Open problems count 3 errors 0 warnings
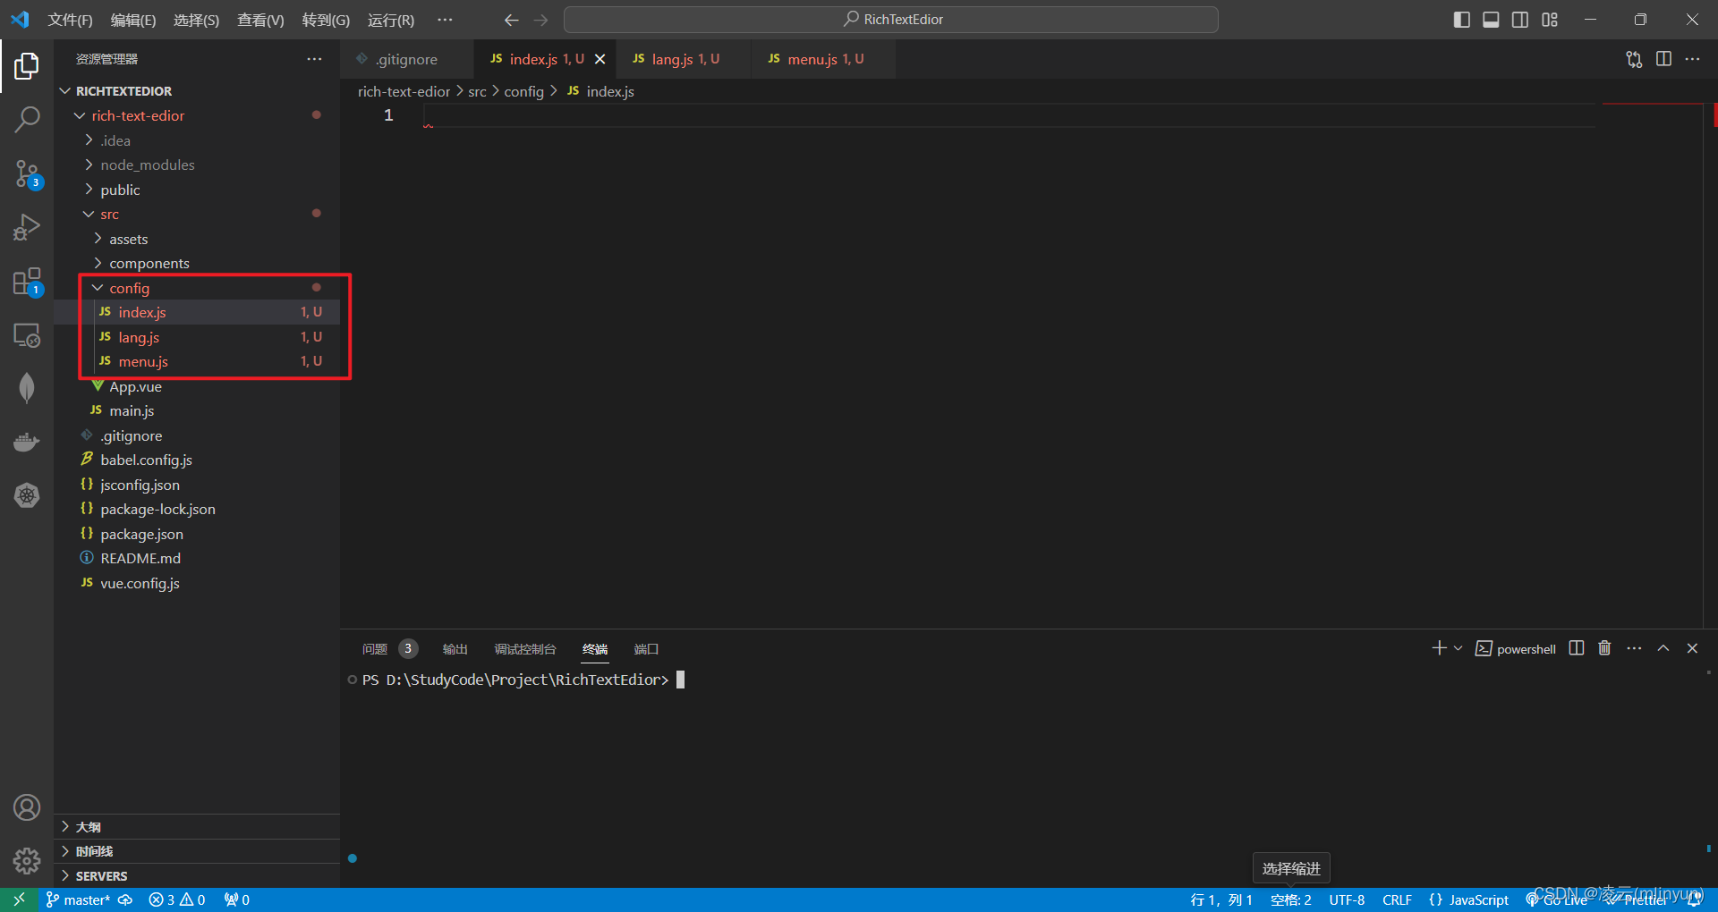1718x912 pixels. [x=177, y=899]
